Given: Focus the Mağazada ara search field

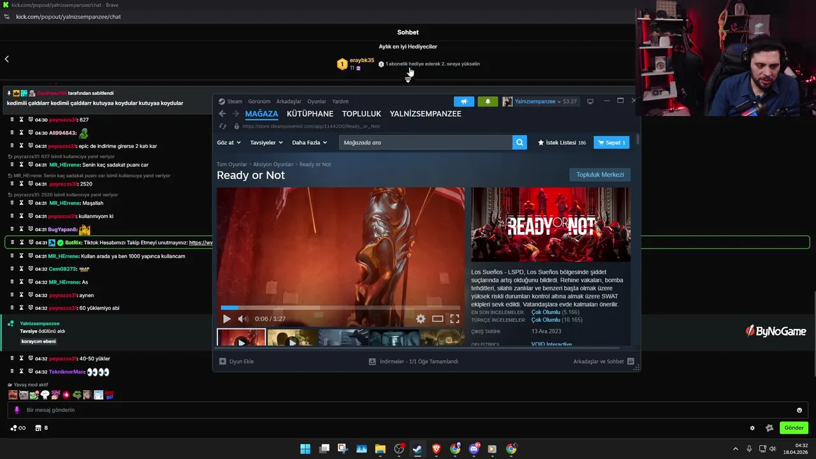Looking at the screenshot, I should 426,143.
